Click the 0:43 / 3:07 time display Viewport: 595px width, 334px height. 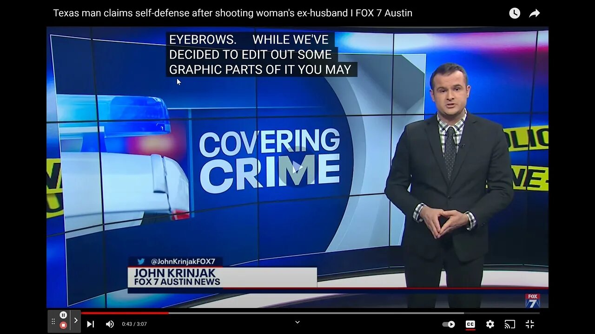(x=134, y=324)
